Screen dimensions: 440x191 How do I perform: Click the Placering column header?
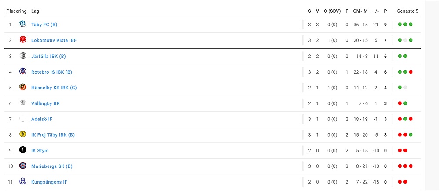pyautogui.click(x=17, y=11)
